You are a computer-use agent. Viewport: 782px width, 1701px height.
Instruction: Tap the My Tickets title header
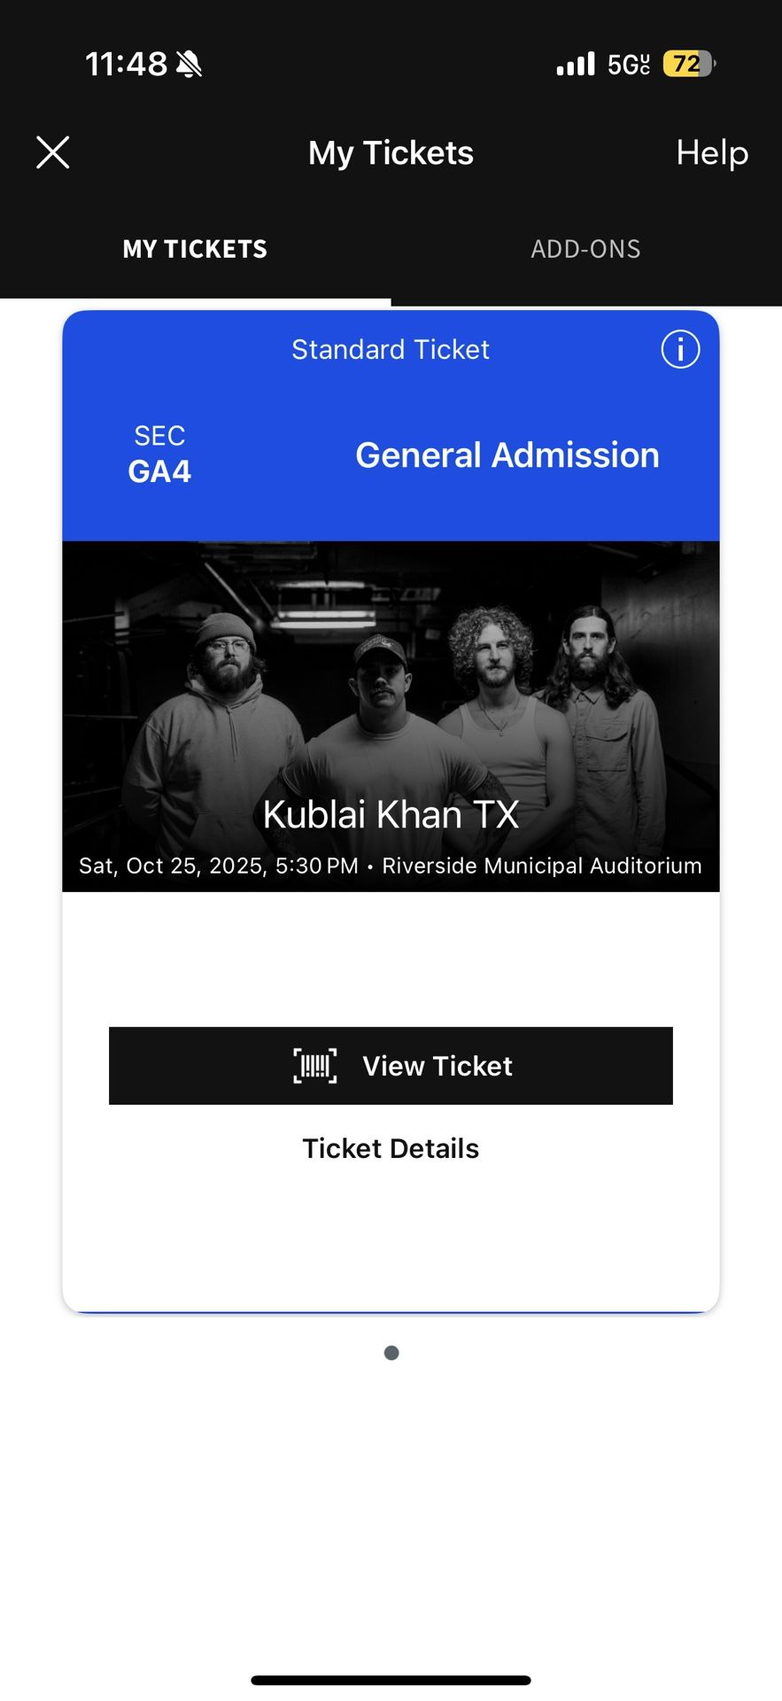point(390,151)
